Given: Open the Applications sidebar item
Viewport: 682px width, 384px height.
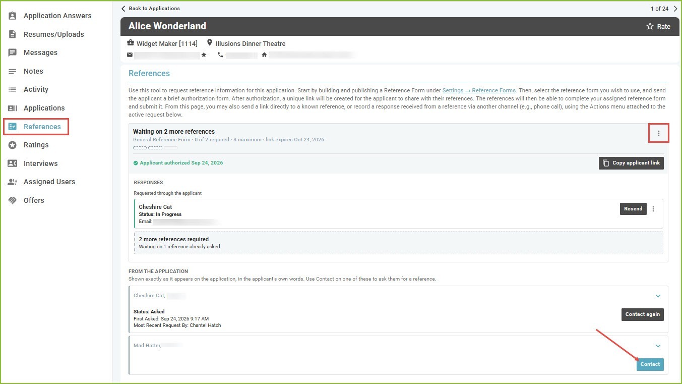Looking at the screenshot, I should tap(44, 108).
